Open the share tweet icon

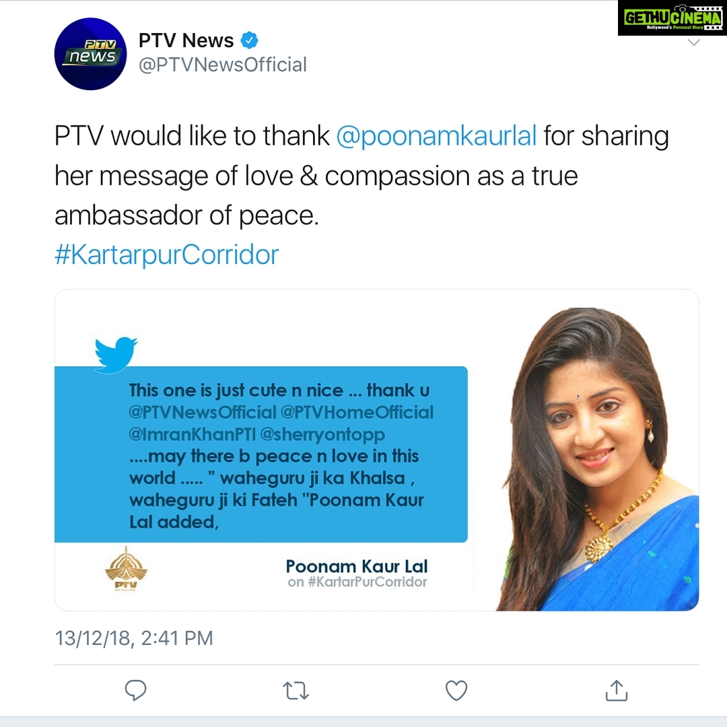pyautogui.click(x=617, y=690)
